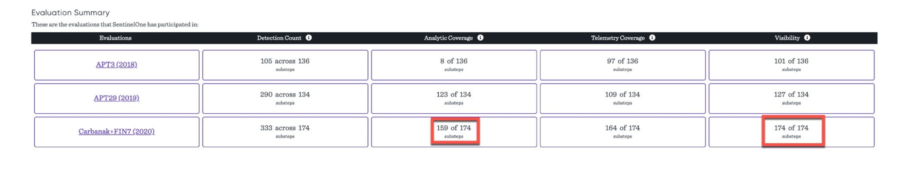Open the Carbanak+FIN7 (2020) evaluation link
897x174 pixels.
point(116,131)
